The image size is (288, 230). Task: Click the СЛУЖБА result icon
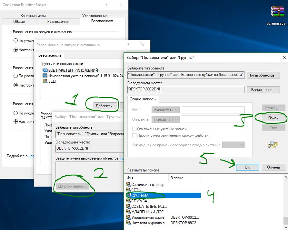point(128,201)
